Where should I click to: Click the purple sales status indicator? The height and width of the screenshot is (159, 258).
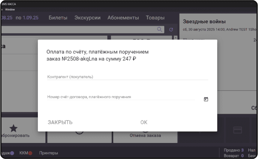click(x=12, y=153)
